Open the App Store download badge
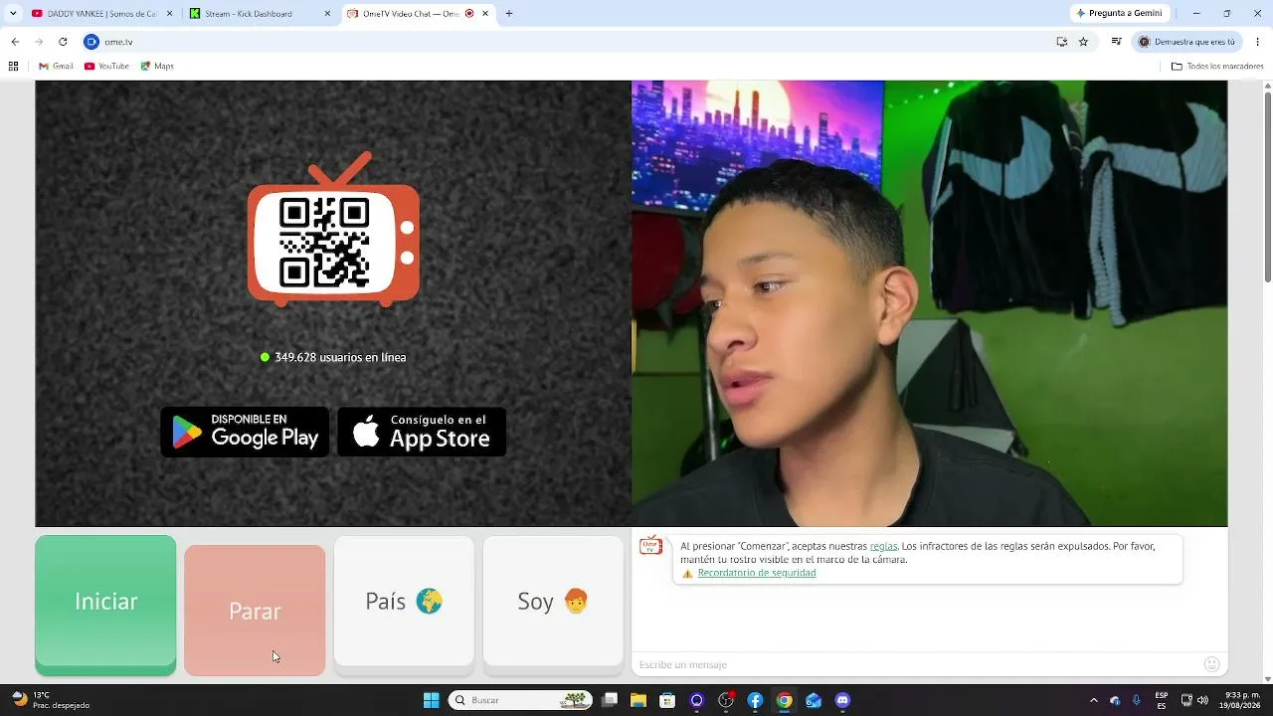This screenshot has height=716, width=1273. [x=422, y=432]
